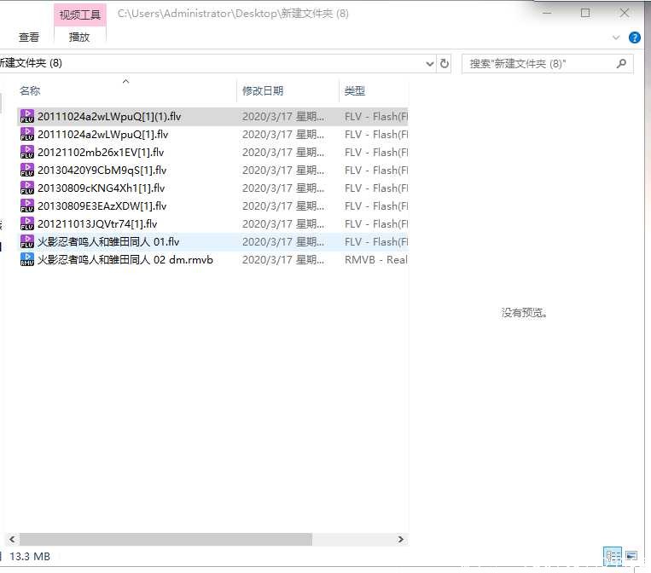This screenshot has width=651, height=573.
Task: Click the search magnifier icon
Action: 621,63
